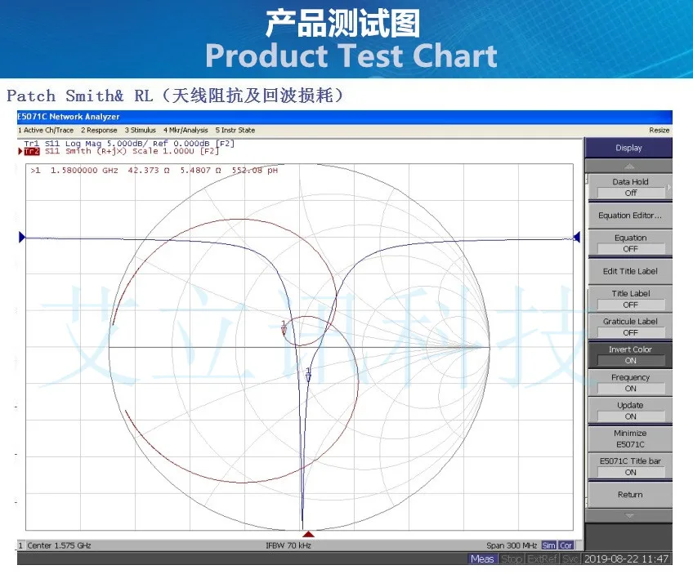This screenshot has width=693, height=574.
Task: Open the Mkr/Analysis menu
Action: coord(186,131)
